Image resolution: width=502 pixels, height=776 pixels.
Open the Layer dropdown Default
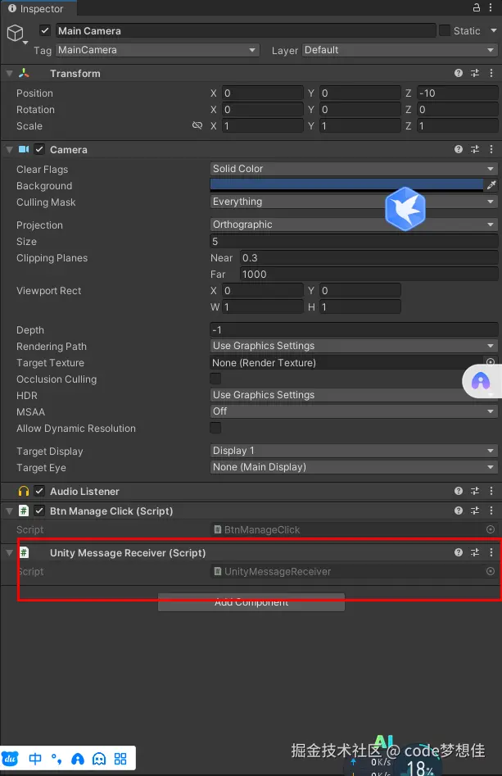pos(400,50)
